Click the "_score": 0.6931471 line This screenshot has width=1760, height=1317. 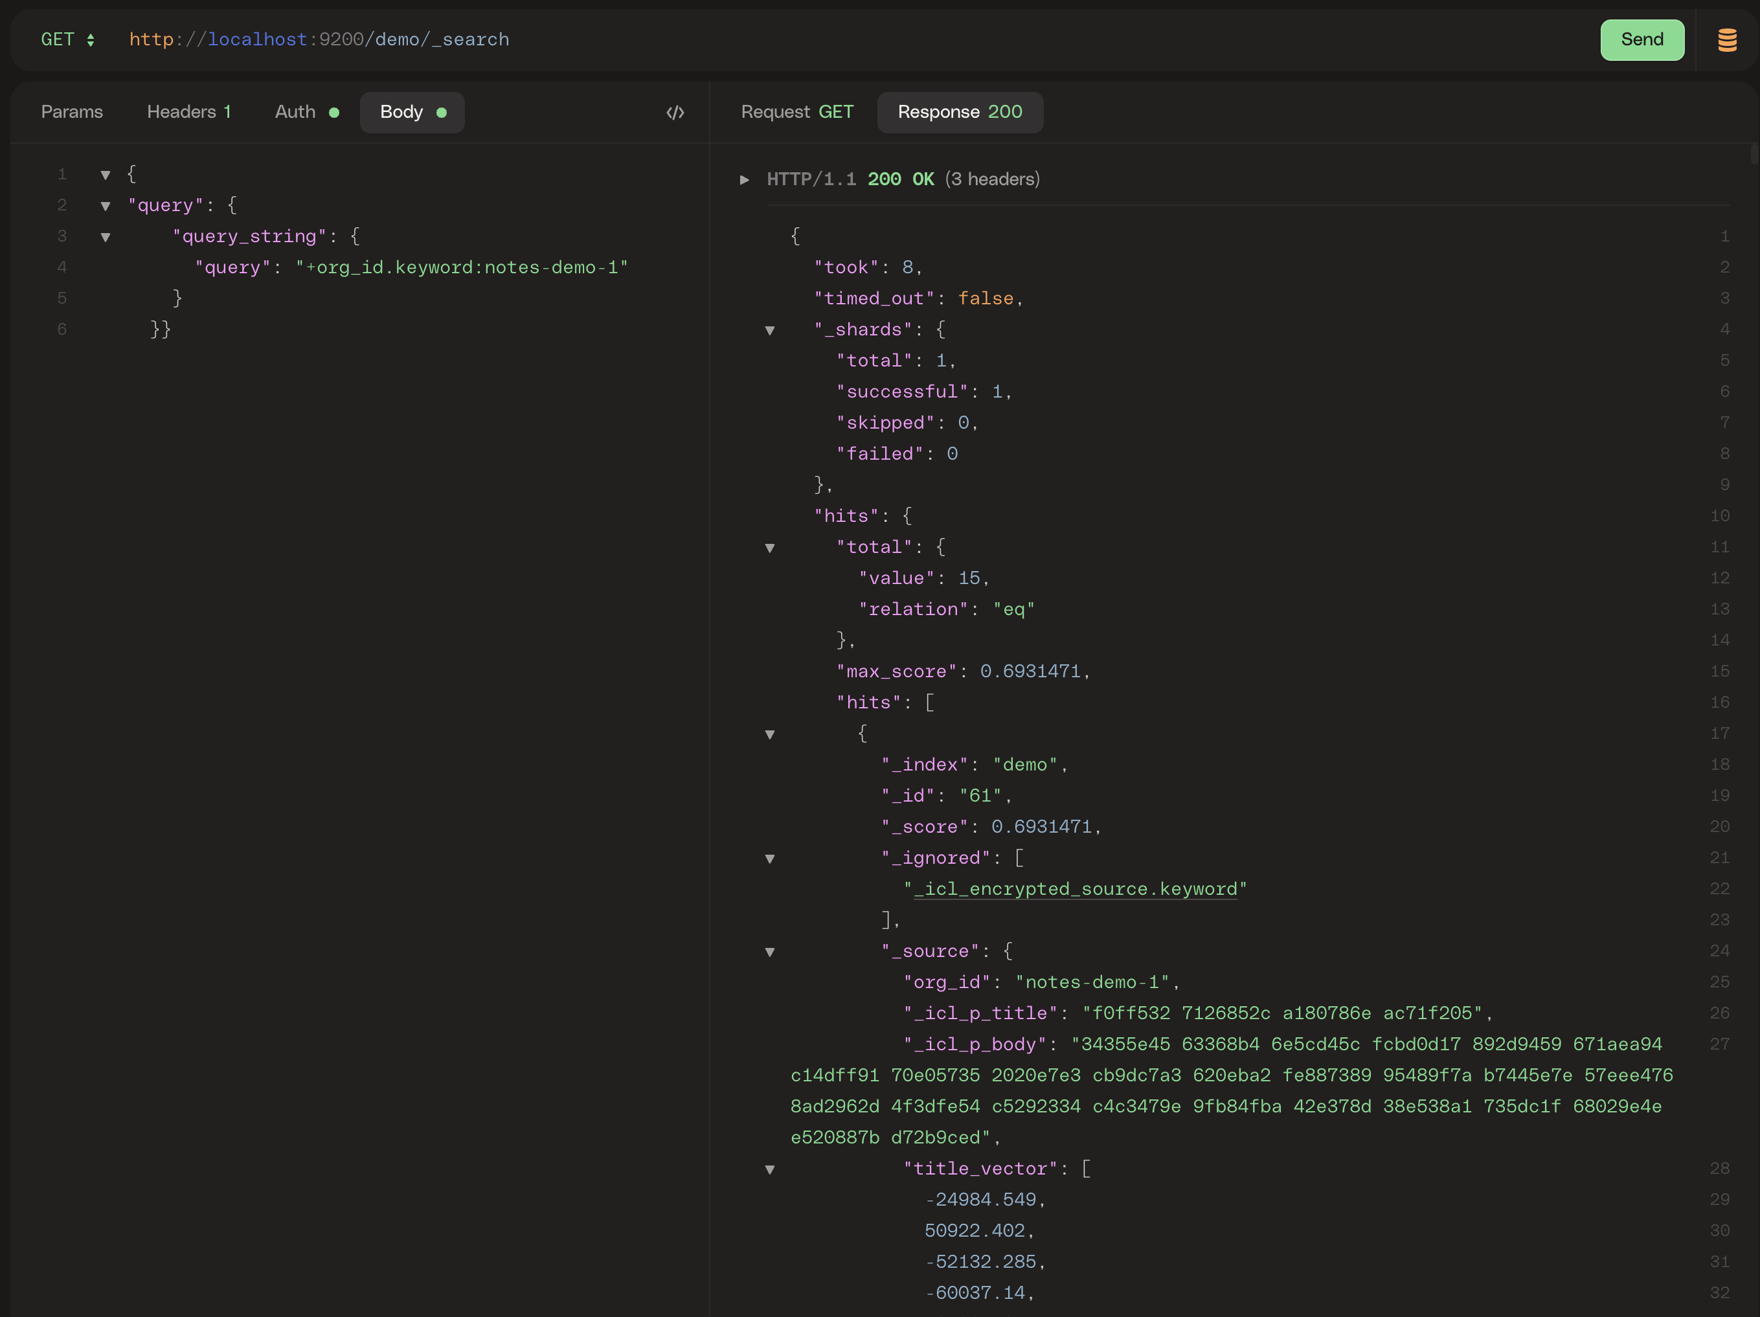(991, 827)
